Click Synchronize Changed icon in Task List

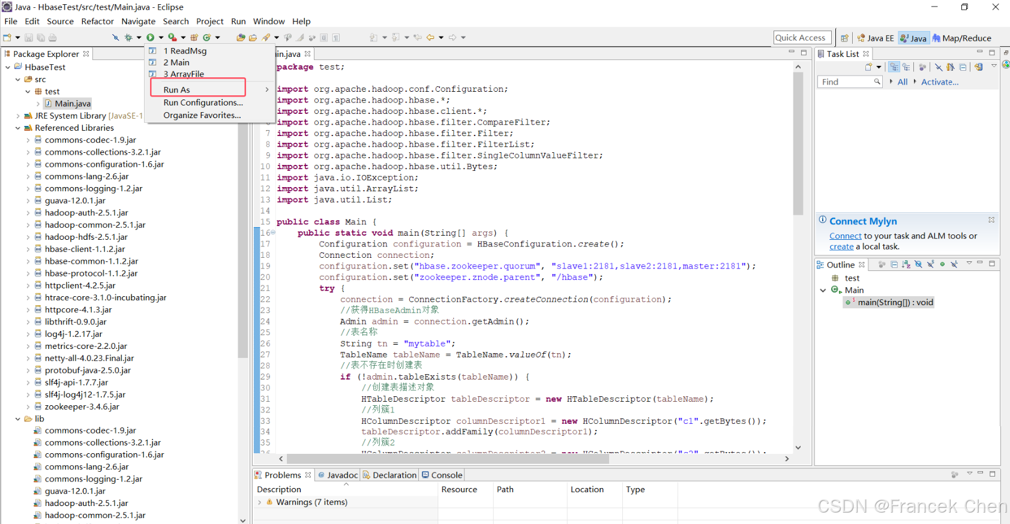pyautogui.click(x=979, y=67)
